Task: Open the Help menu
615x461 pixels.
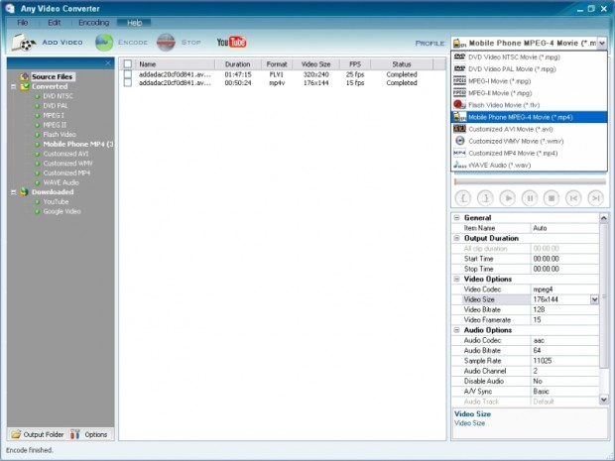Action: point(134,23)
